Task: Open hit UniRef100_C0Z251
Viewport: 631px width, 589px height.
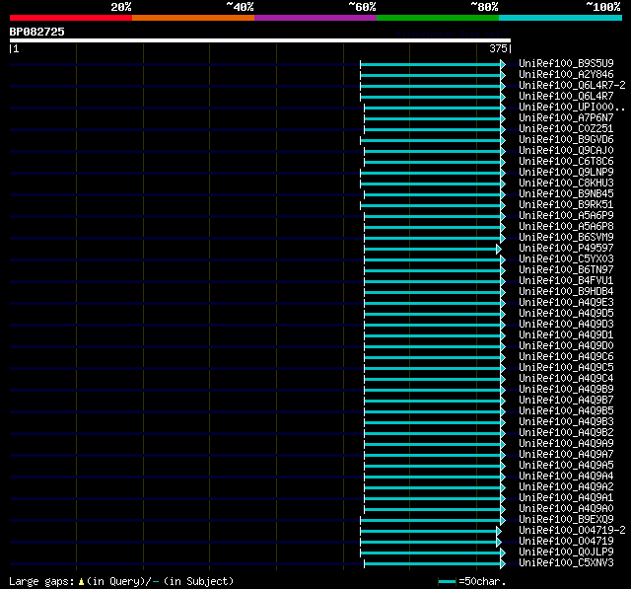Action: (x=566, y=129)
